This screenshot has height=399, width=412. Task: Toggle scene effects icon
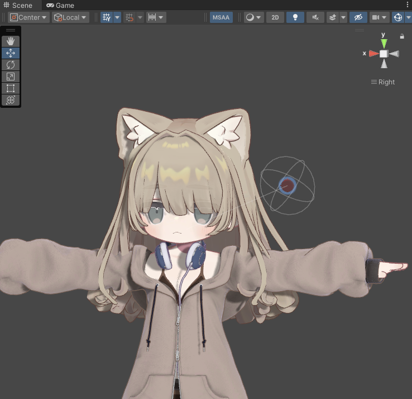(333, 17)
